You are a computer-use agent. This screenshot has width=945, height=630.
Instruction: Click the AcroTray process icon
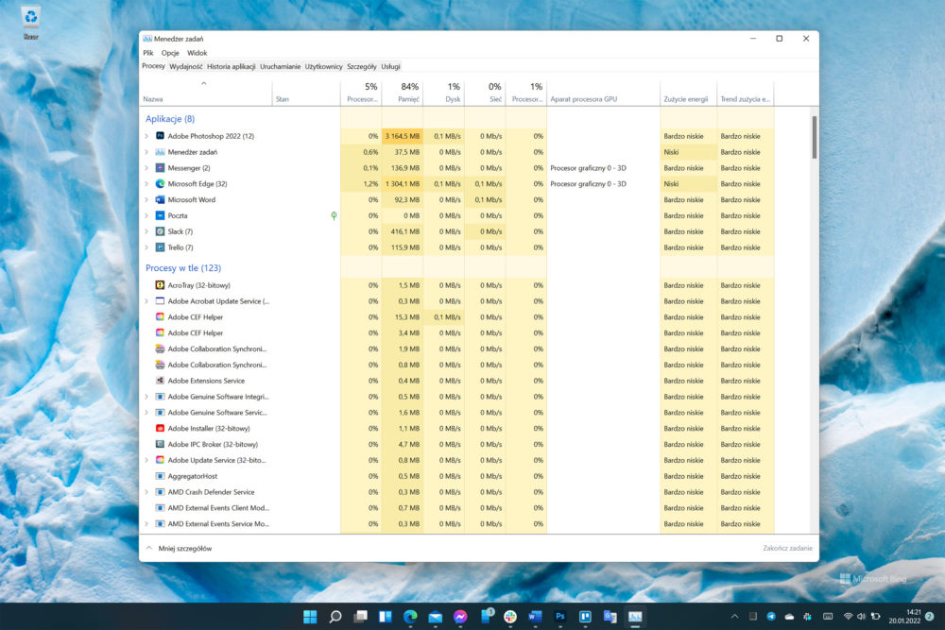[160, 285]
